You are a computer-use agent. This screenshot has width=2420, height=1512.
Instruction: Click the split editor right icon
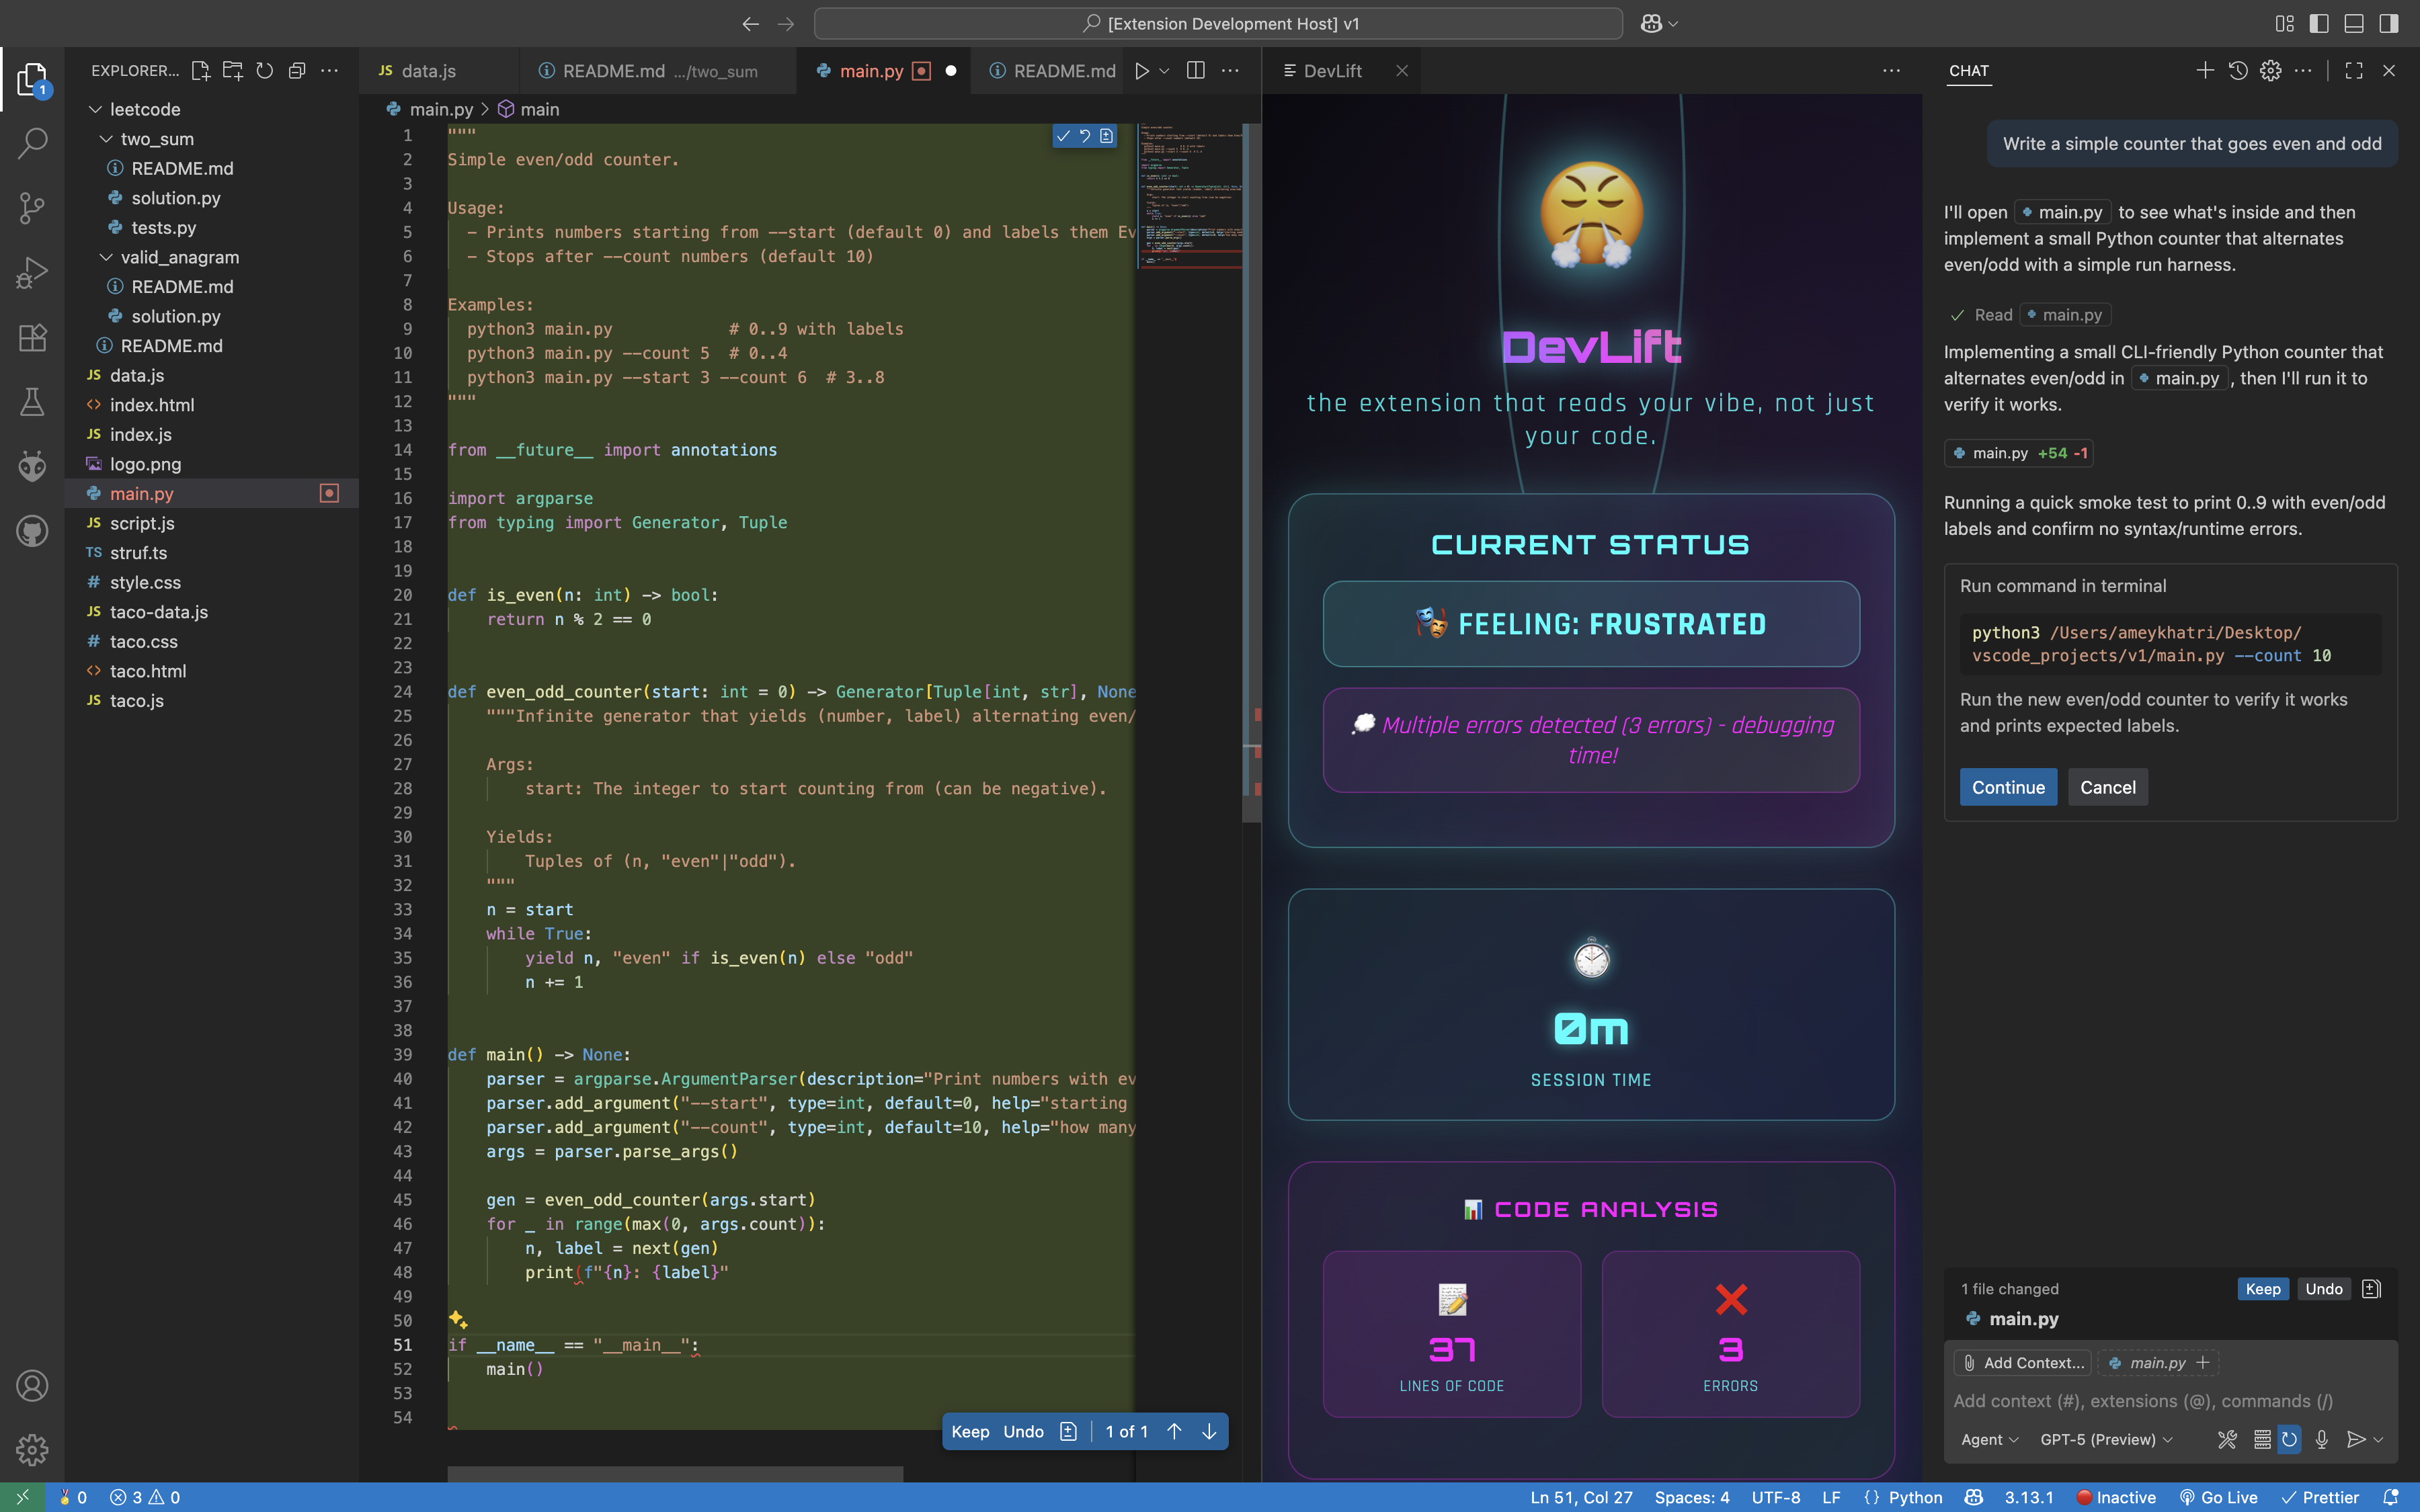1195,71
